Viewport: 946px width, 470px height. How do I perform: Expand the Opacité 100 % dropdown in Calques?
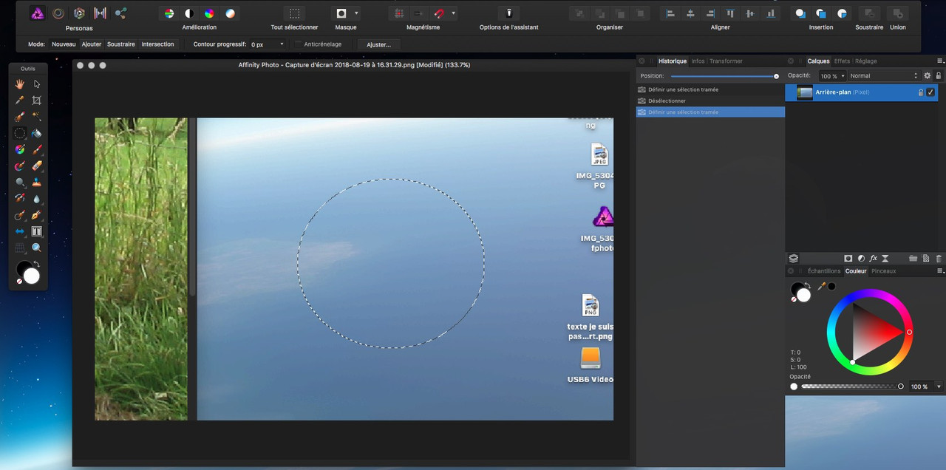843,75
